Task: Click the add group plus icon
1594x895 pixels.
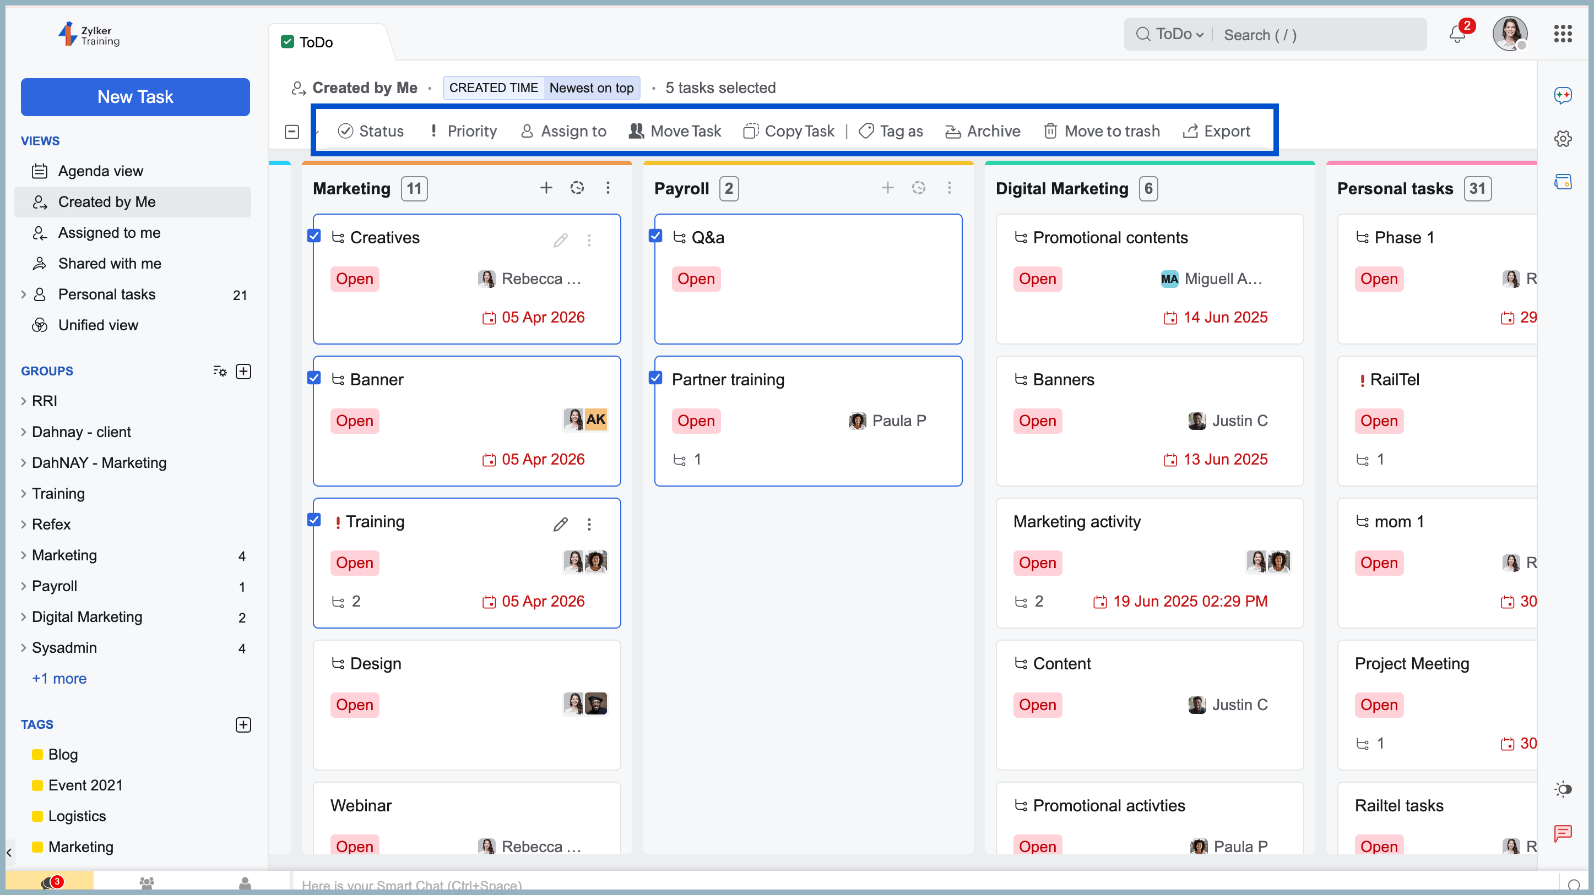Action: pos(243,371)
